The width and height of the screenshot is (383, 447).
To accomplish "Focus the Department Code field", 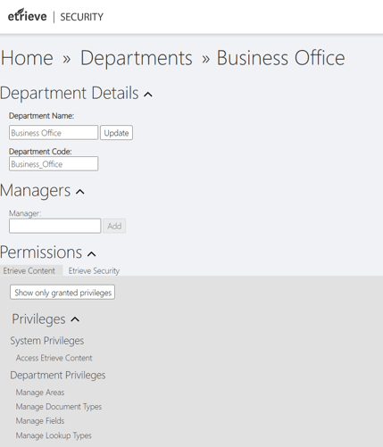I will (x=54, y=163).
